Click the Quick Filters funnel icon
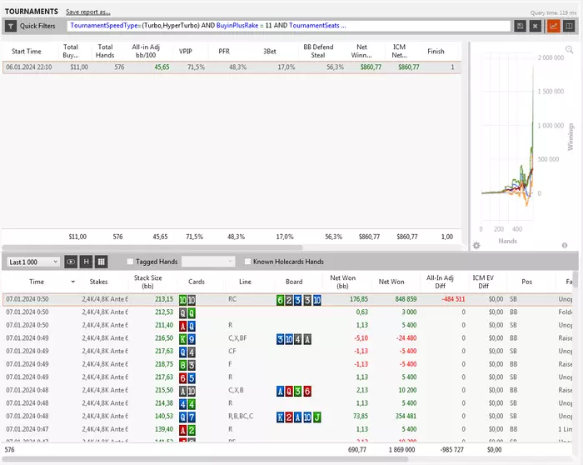Image resolution: width=583 pixels, height=465 pixels. pyautogui.click(x=11, y=26)
